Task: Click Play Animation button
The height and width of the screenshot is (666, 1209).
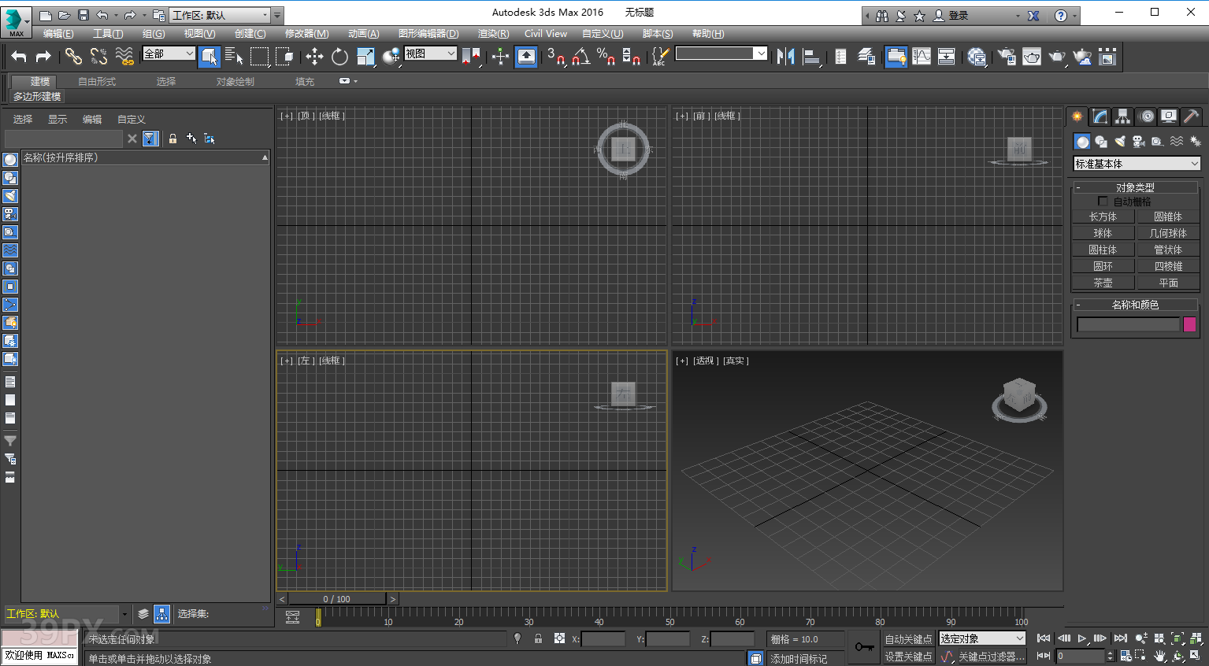Action: (x=1082, y=638)
